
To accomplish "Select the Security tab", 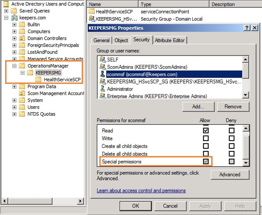I will [141, 40].
